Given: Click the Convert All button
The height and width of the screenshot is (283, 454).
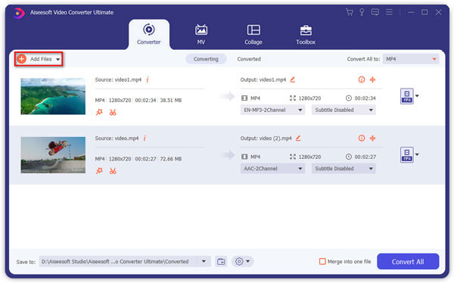Looking at the screenshot, I should (x=408, y=262).
